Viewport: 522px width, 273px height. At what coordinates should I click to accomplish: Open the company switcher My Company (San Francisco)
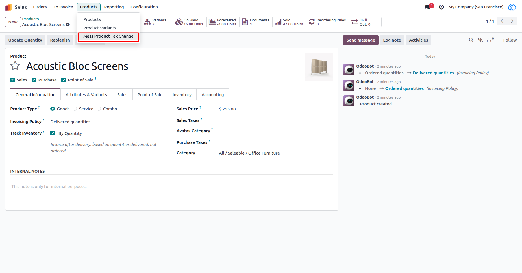476,7
